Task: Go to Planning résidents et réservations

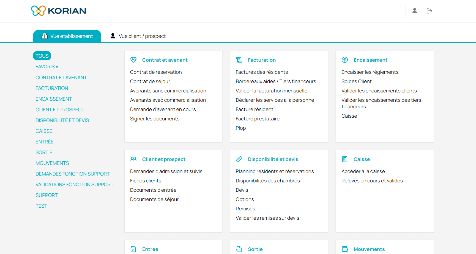Action: [275, 171]
